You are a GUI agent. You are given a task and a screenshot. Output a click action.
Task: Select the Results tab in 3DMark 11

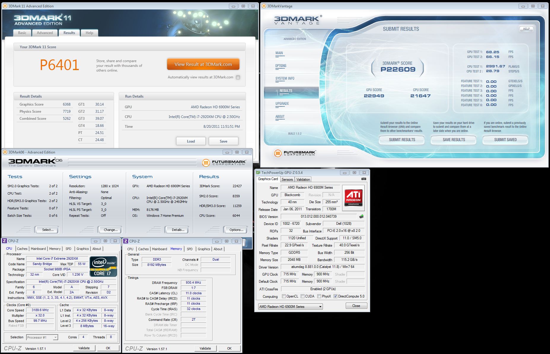coord(69,33)
